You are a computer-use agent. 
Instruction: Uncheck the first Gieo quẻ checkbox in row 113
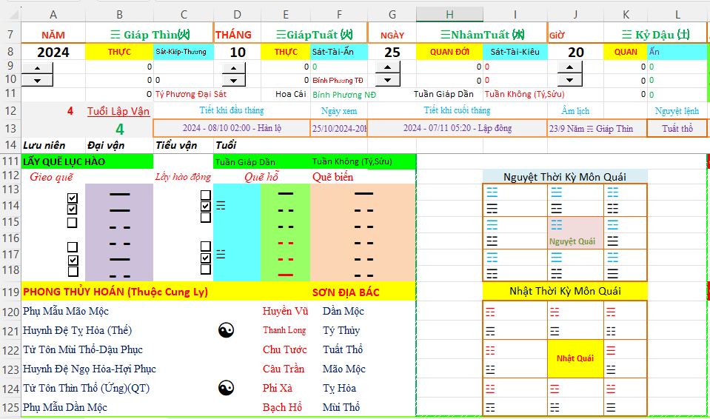click(73, 198)
